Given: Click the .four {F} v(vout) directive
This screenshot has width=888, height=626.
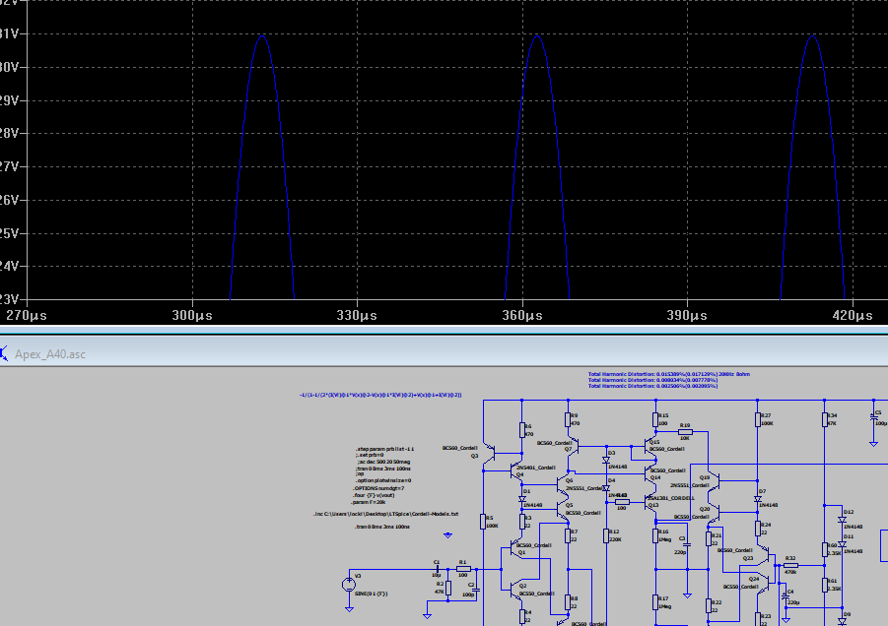Looking at the screenshot, I should pos(374,495).
